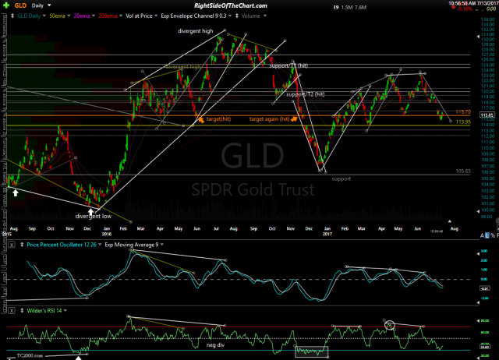
Task: Click the Daily timeframe label
Action: pyautogui.click(x=37, y=5)
